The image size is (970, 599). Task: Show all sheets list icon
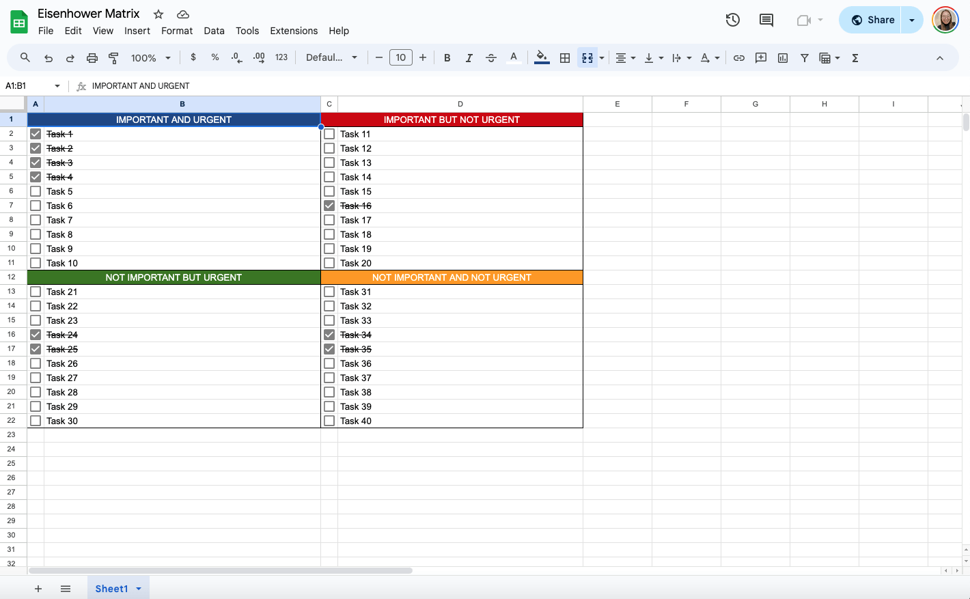coord(66,589)
